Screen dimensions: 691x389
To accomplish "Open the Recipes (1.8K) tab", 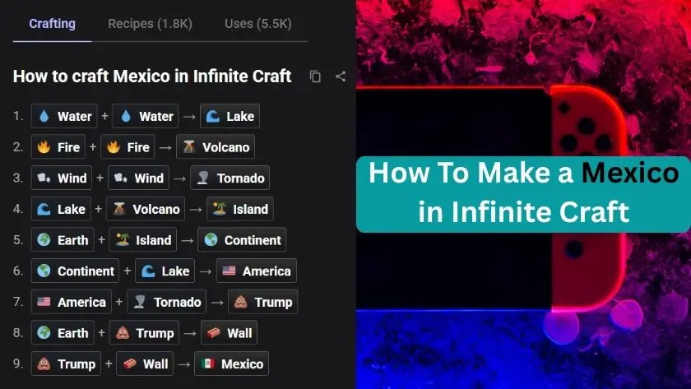I will click(150, 24).
